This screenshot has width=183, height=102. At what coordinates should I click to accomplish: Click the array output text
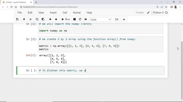[x=53, y=59]
